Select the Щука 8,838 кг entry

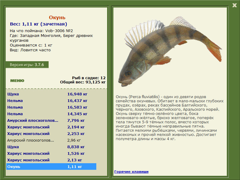[x=51, y=147]
